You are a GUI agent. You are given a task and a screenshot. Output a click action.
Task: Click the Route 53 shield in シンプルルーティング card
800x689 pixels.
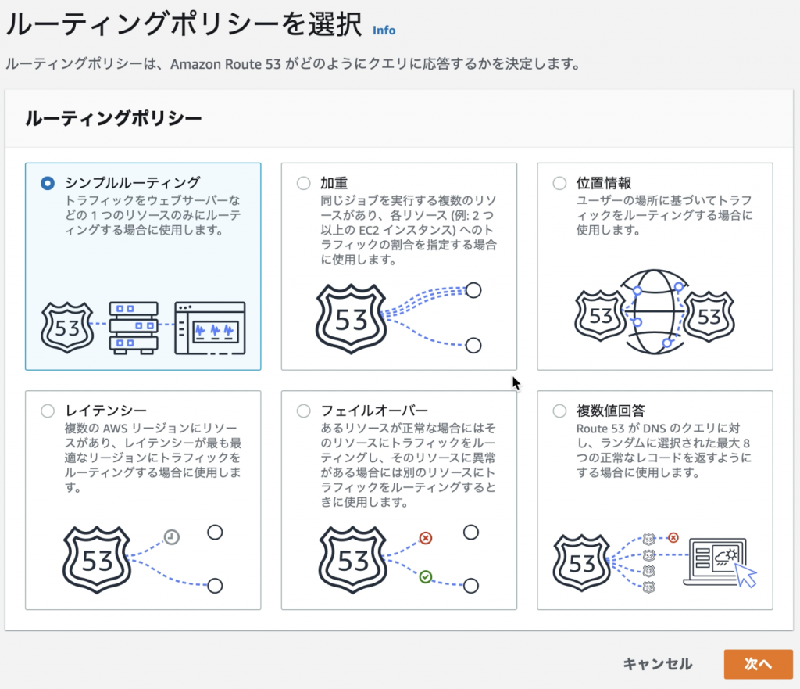click(x=67, y=328)
